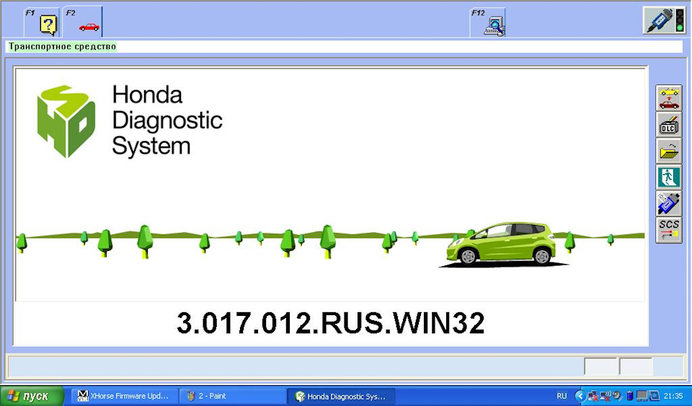
Task: Open saved data folder icon
Action: [669, 151]
